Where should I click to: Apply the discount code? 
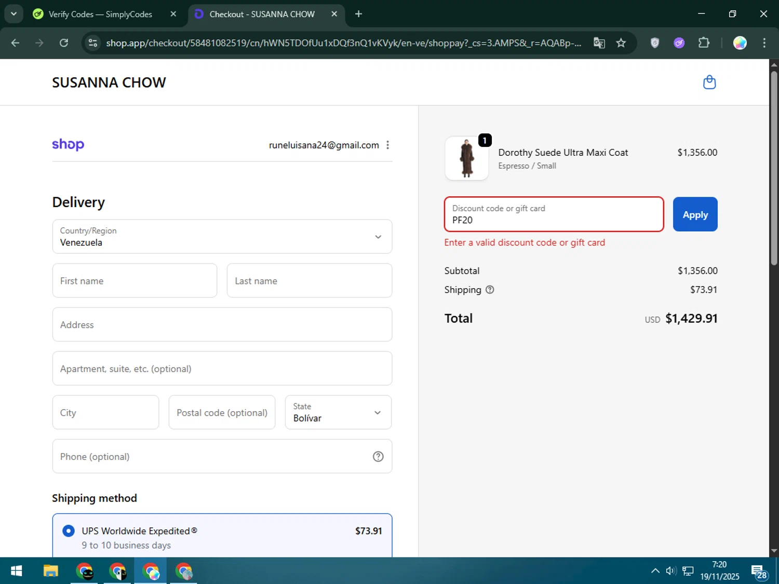(x=695, y=214)
